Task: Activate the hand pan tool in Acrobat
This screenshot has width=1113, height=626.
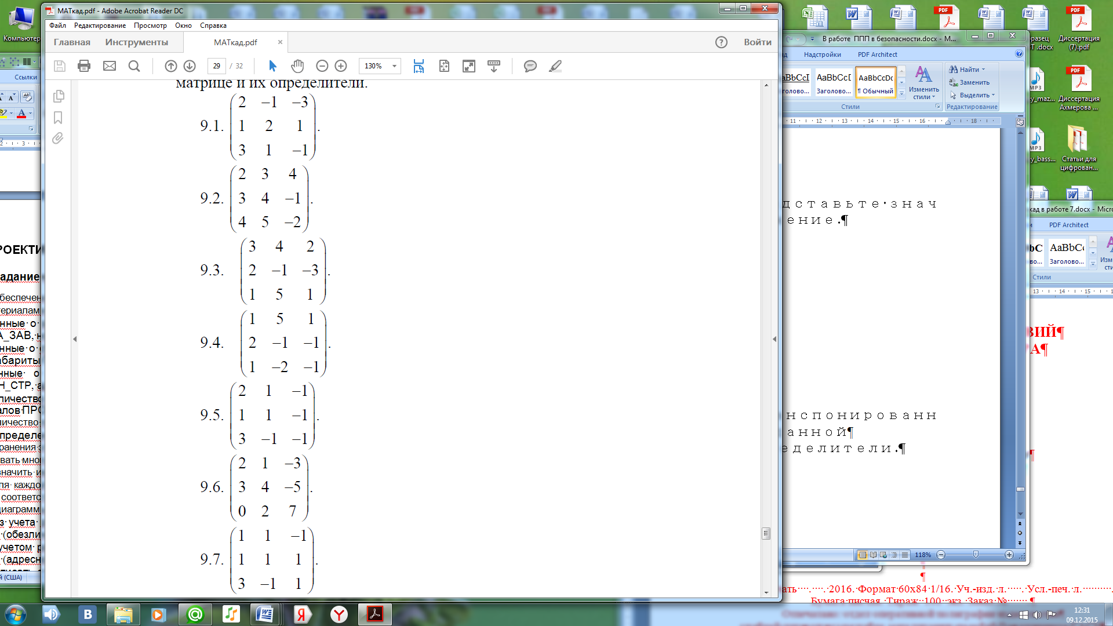Action: (x=297, y=66)
